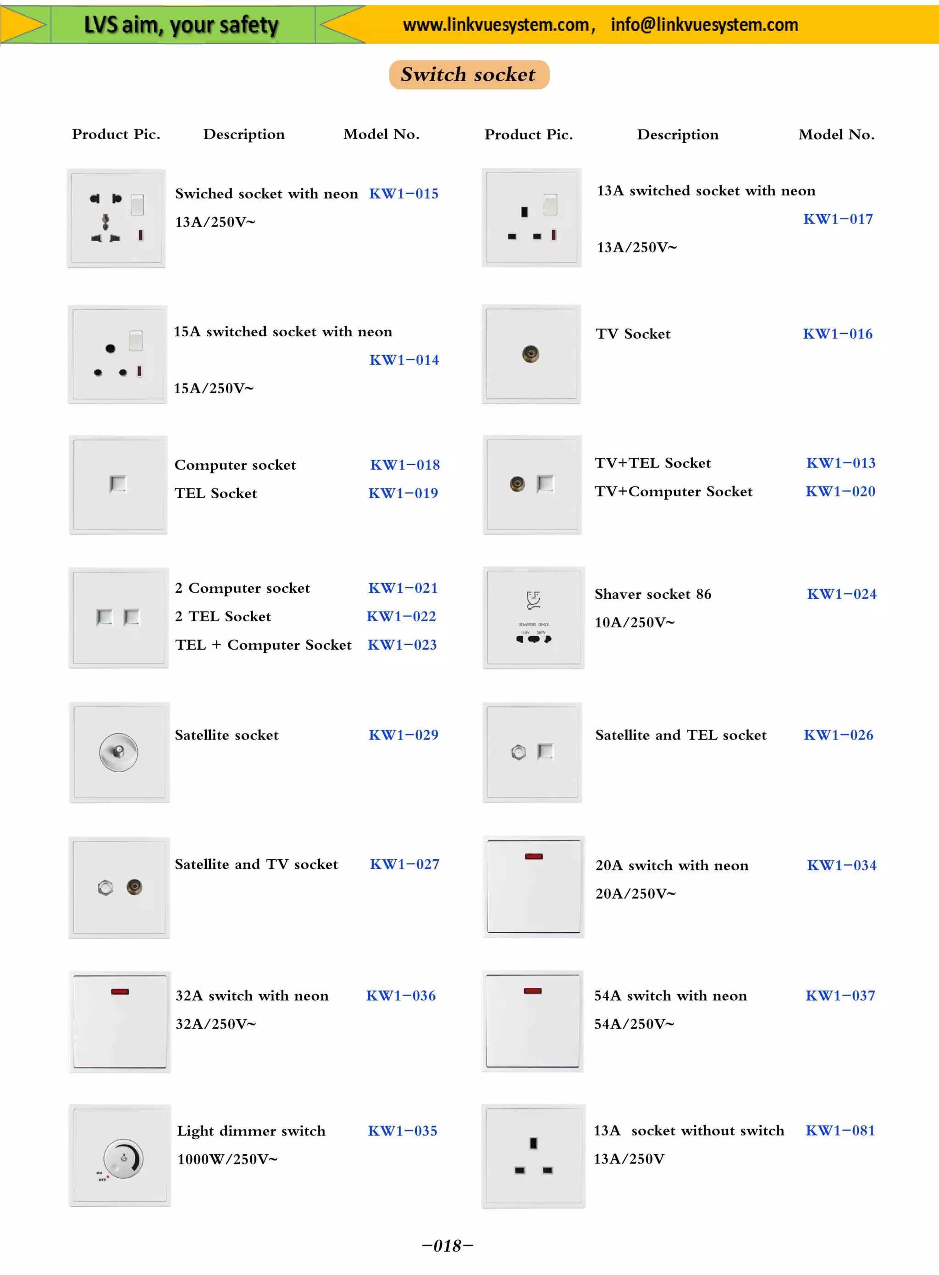
Task: Click the TV+TEL socket product image
Action: [x=532, y=484]
